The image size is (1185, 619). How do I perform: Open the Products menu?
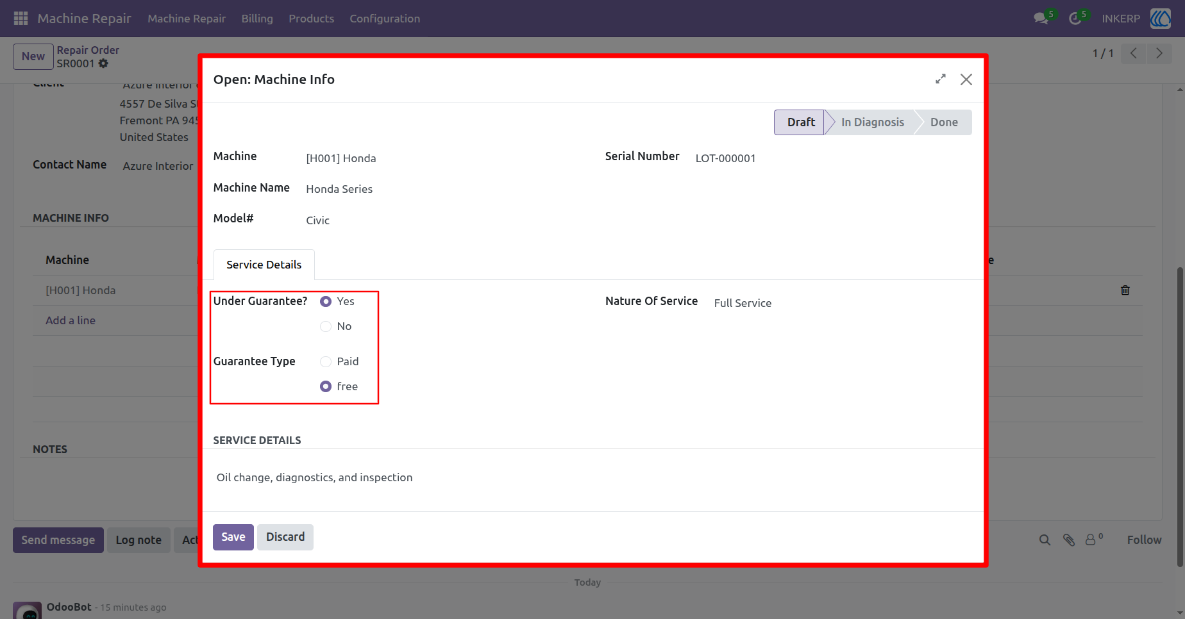[311, 19]
